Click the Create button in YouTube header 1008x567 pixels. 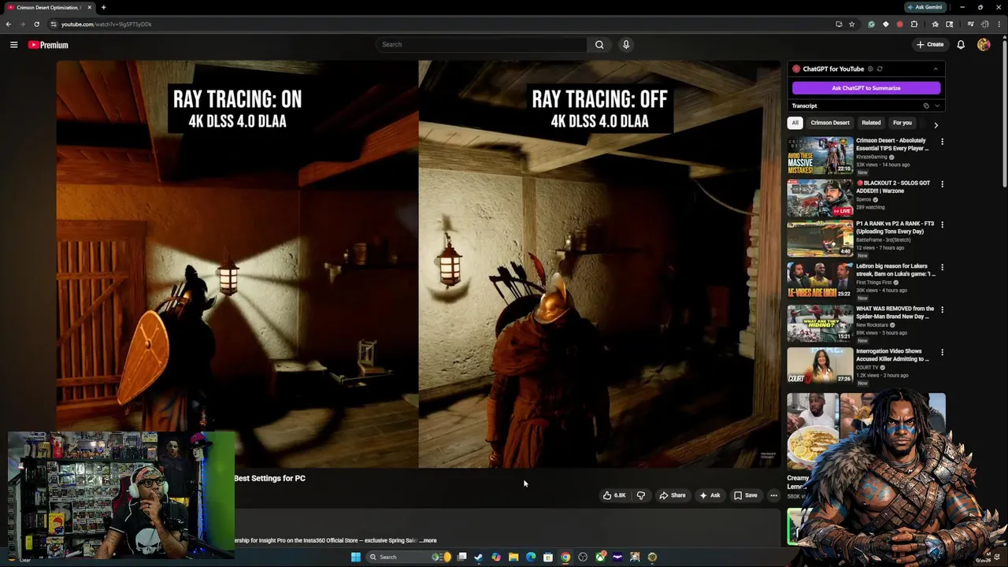pos(930,45)
